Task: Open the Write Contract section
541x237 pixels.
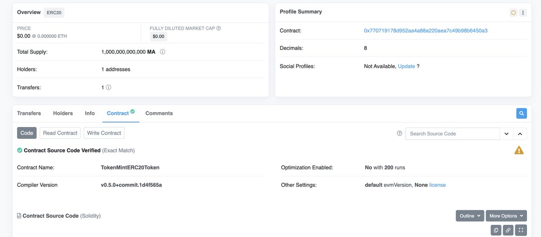Action: tap(104, 133)
